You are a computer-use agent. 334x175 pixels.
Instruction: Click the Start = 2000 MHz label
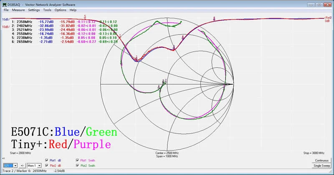20,153
